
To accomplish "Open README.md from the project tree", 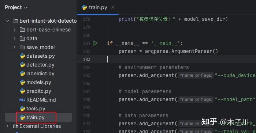I will click(41, 100).
